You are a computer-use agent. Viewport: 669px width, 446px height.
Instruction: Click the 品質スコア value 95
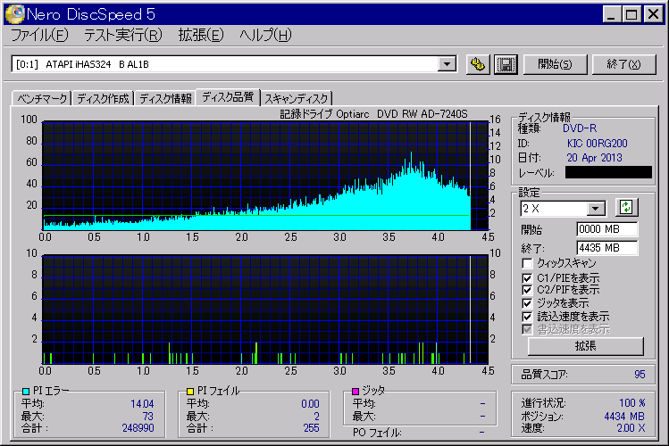640,375
